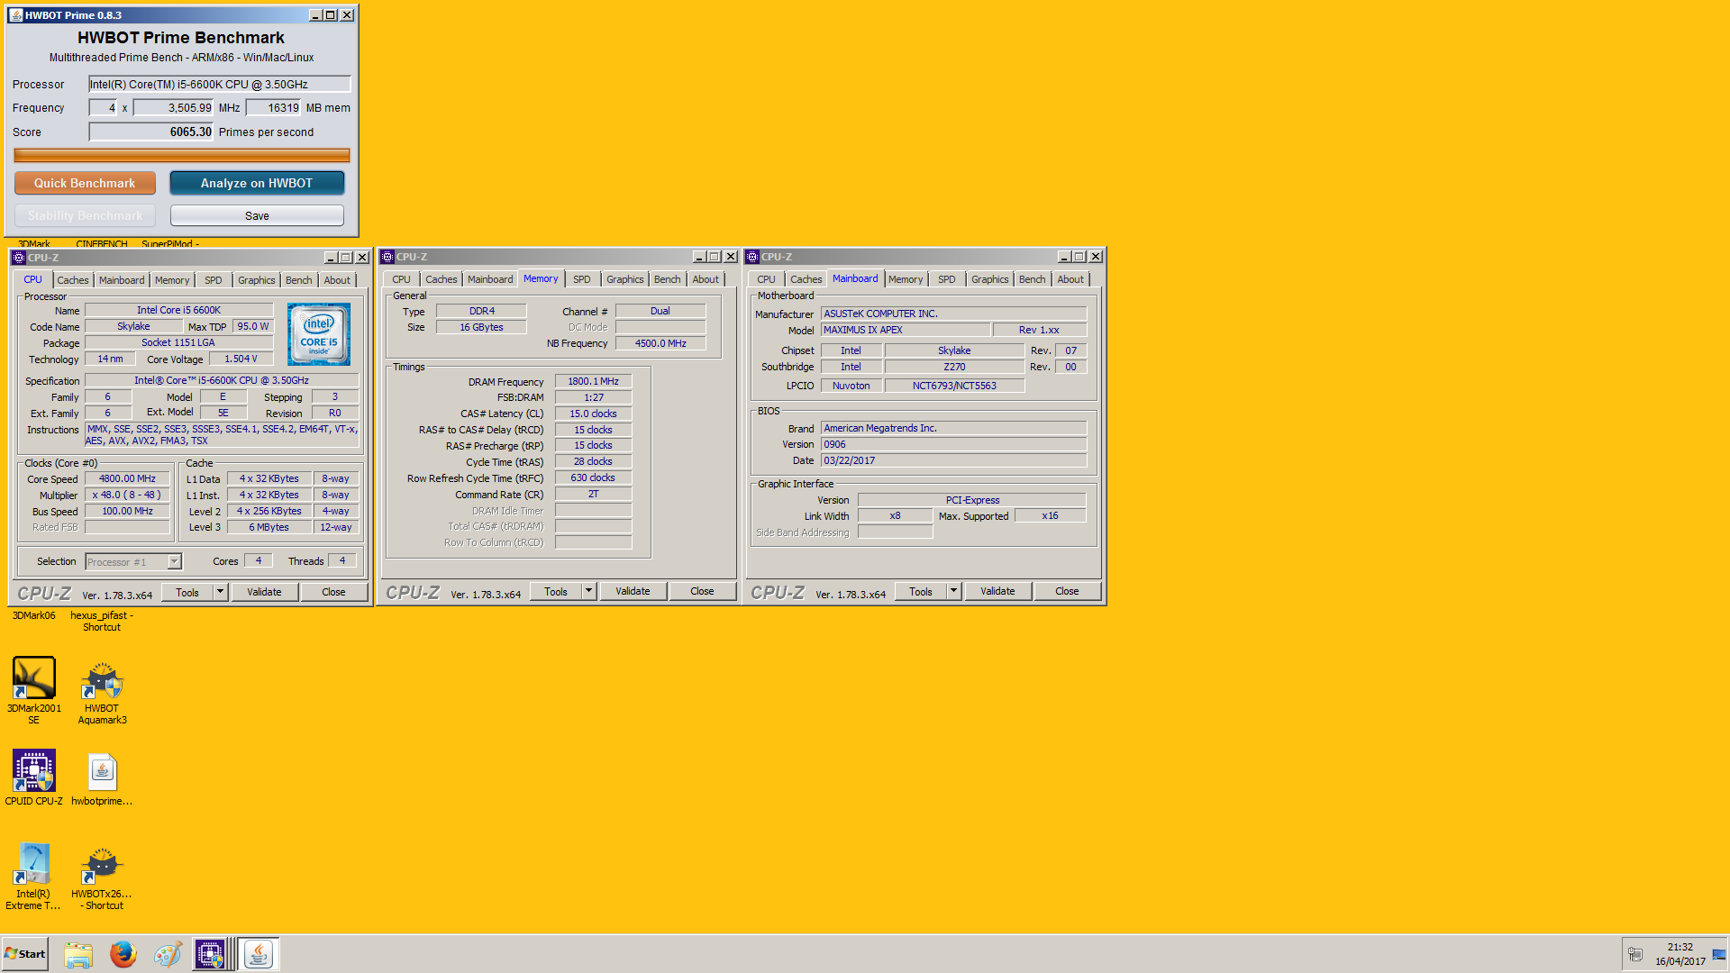Click the Core Voltage 1.504 V value
Viewport: 1730px width, 973px height.
(241, 359)
